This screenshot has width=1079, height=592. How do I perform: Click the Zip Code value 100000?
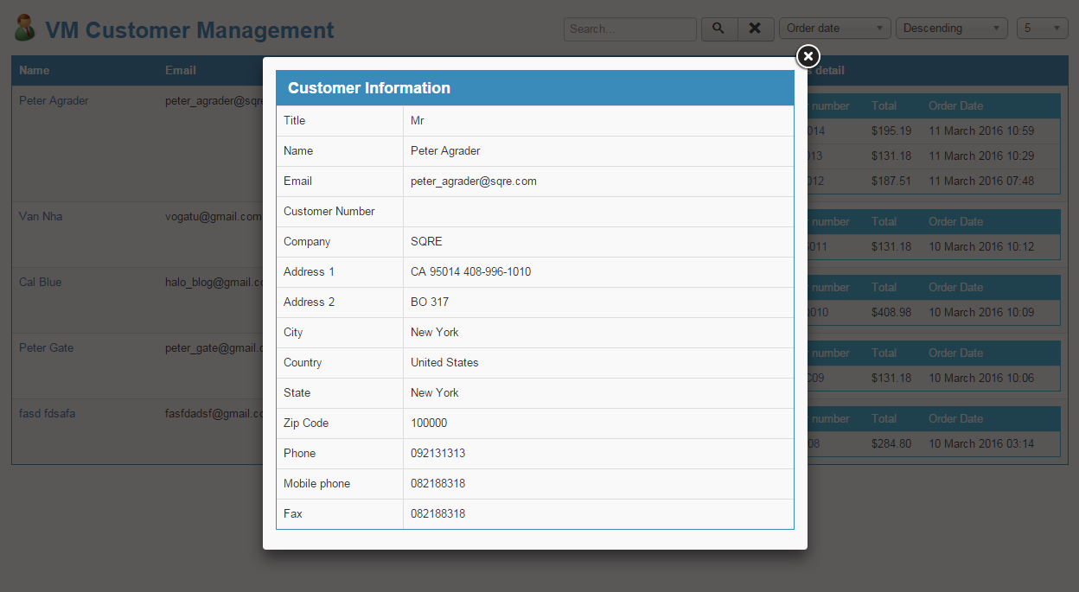(429, 423)
